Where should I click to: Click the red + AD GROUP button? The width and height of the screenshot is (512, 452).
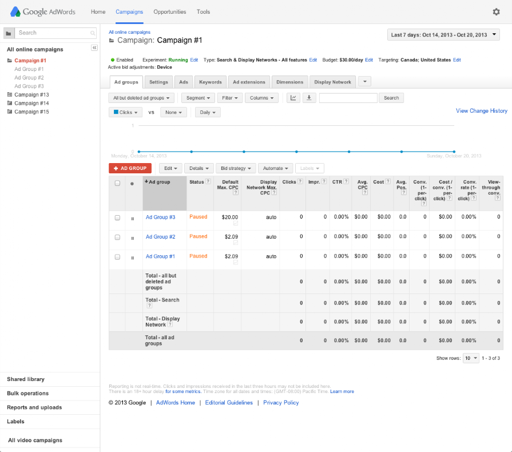click(x=130, y=168)
